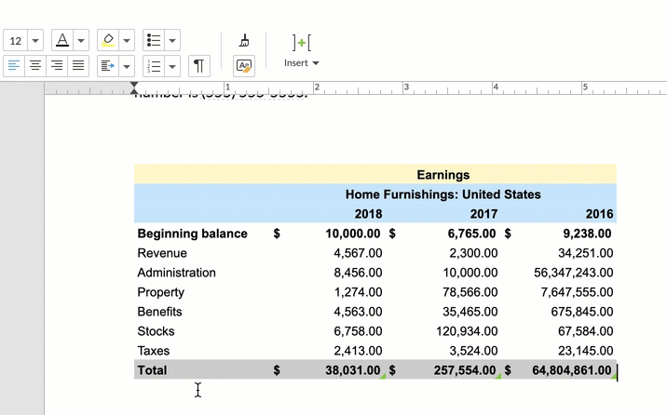Open the Insert menu

click(x=301, y=63)
